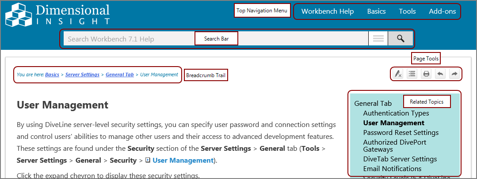
Task: Open the Workbench Help menu
Action: point(327,11)
